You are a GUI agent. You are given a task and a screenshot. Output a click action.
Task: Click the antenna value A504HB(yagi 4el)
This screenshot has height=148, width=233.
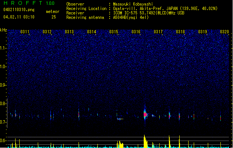[x=131, y=17]
